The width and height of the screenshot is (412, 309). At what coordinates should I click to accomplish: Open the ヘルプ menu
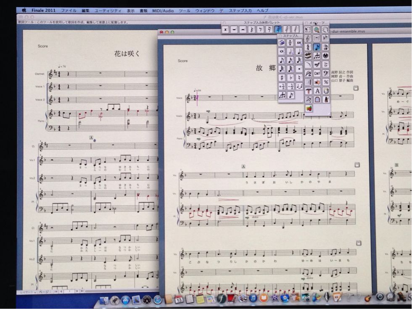(262, 11)
